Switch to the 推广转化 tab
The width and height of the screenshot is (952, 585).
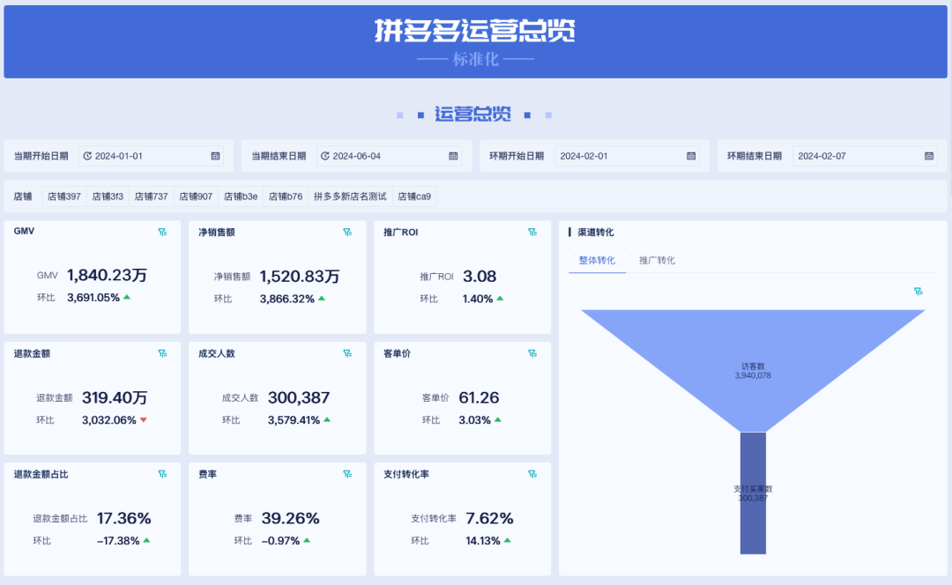(x=657, y=260)
